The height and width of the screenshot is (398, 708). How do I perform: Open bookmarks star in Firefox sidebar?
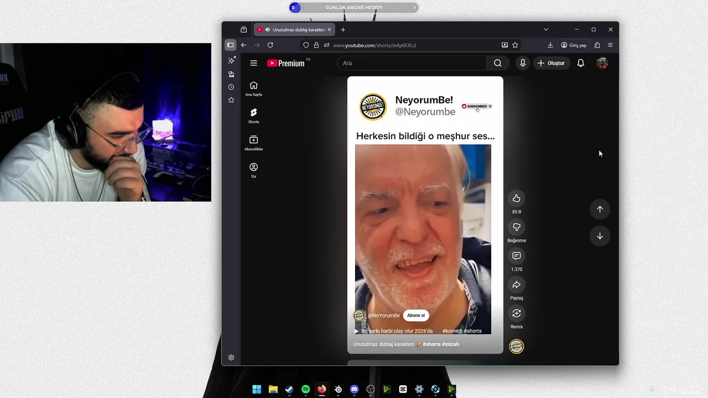231,100
